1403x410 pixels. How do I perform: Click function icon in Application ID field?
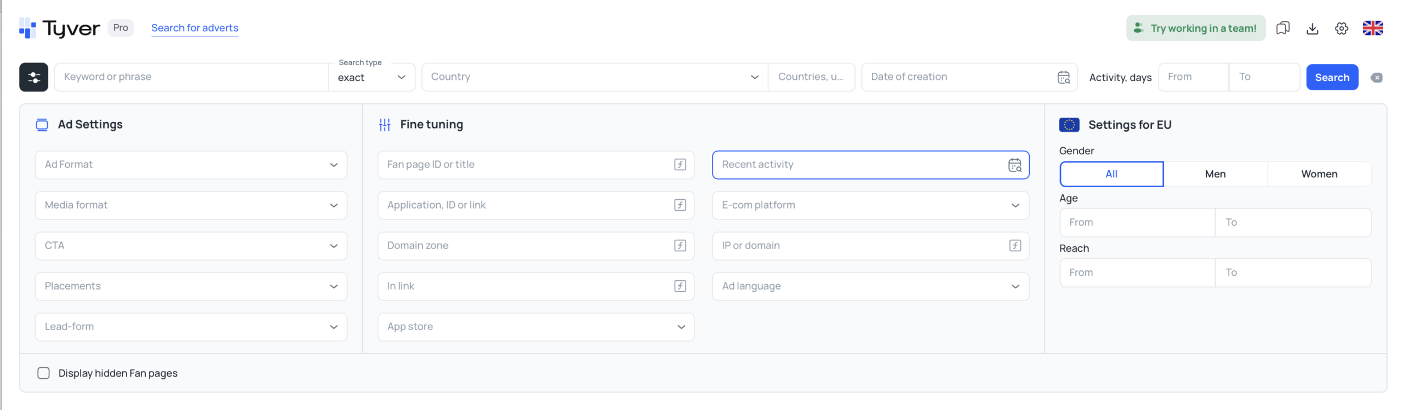pos(680,205)
